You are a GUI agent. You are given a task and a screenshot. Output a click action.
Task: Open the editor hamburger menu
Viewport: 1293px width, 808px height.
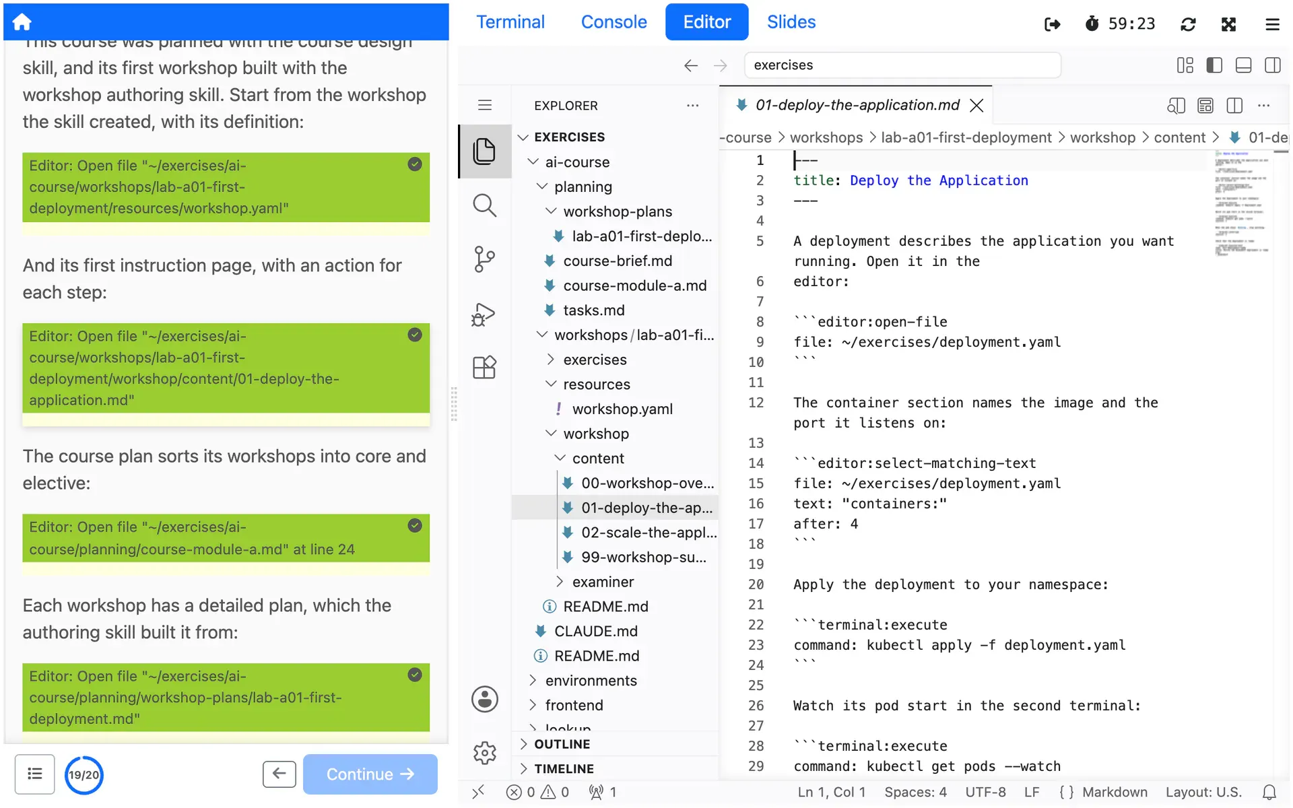[x=485, y=105]
